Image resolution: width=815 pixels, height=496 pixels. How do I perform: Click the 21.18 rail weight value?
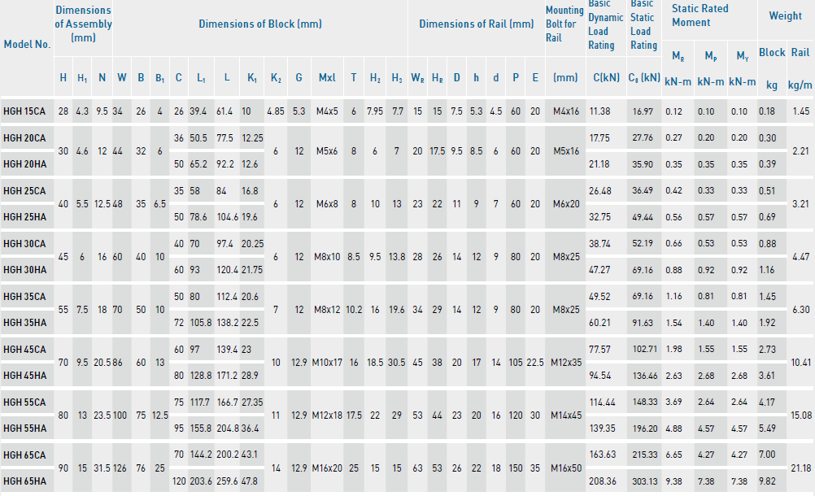tap(800, 468)
